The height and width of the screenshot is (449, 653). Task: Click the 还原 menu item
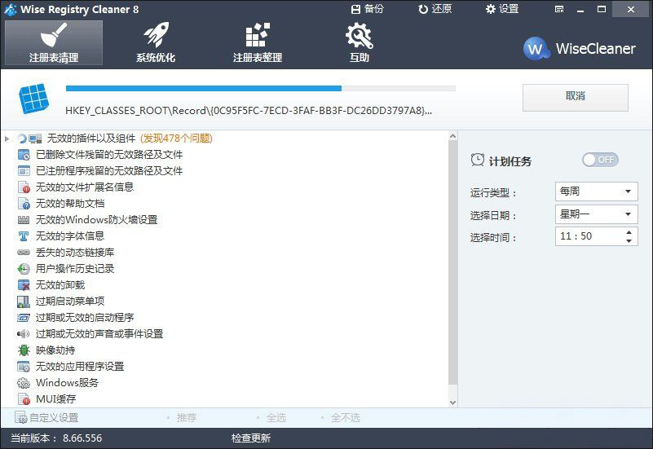tap(435, 9)
